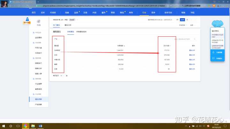Open 实时 in the top navigation bar
The height and width of the screenshot is (129, 230).
[x=43, y=12]
